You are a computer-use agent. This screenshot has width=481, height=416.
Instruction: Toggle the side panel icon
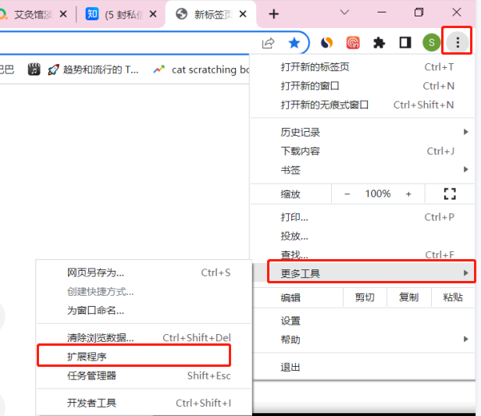coord(405,42)
